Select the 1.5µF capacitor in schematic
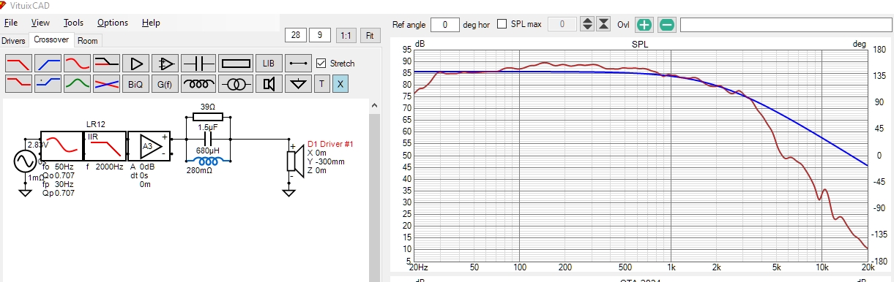 [208, 138]
